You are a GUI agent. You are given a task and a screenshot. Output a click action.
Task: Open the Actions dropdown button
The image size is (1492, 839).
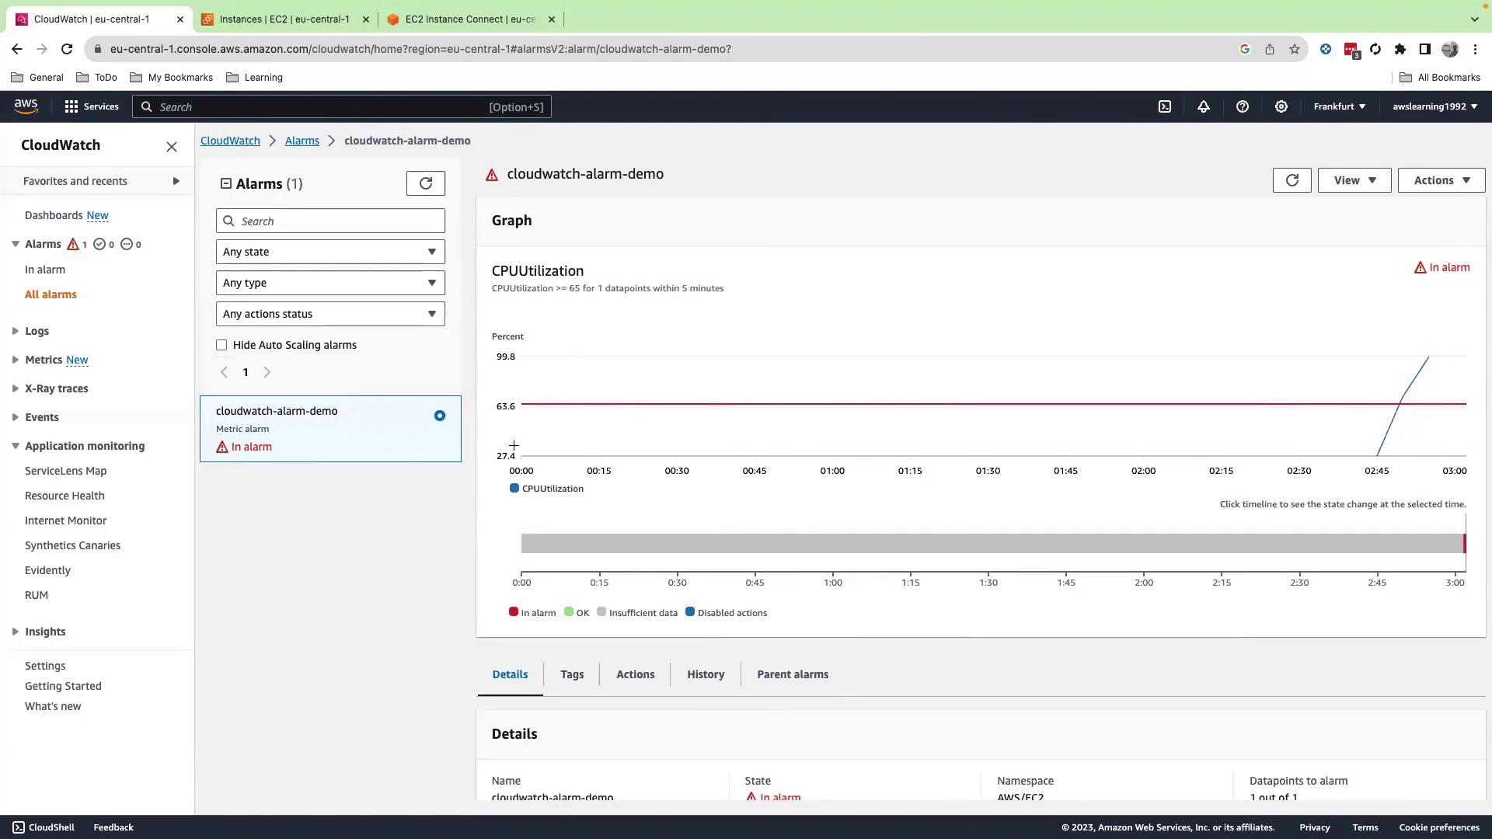coord(1441,180)
